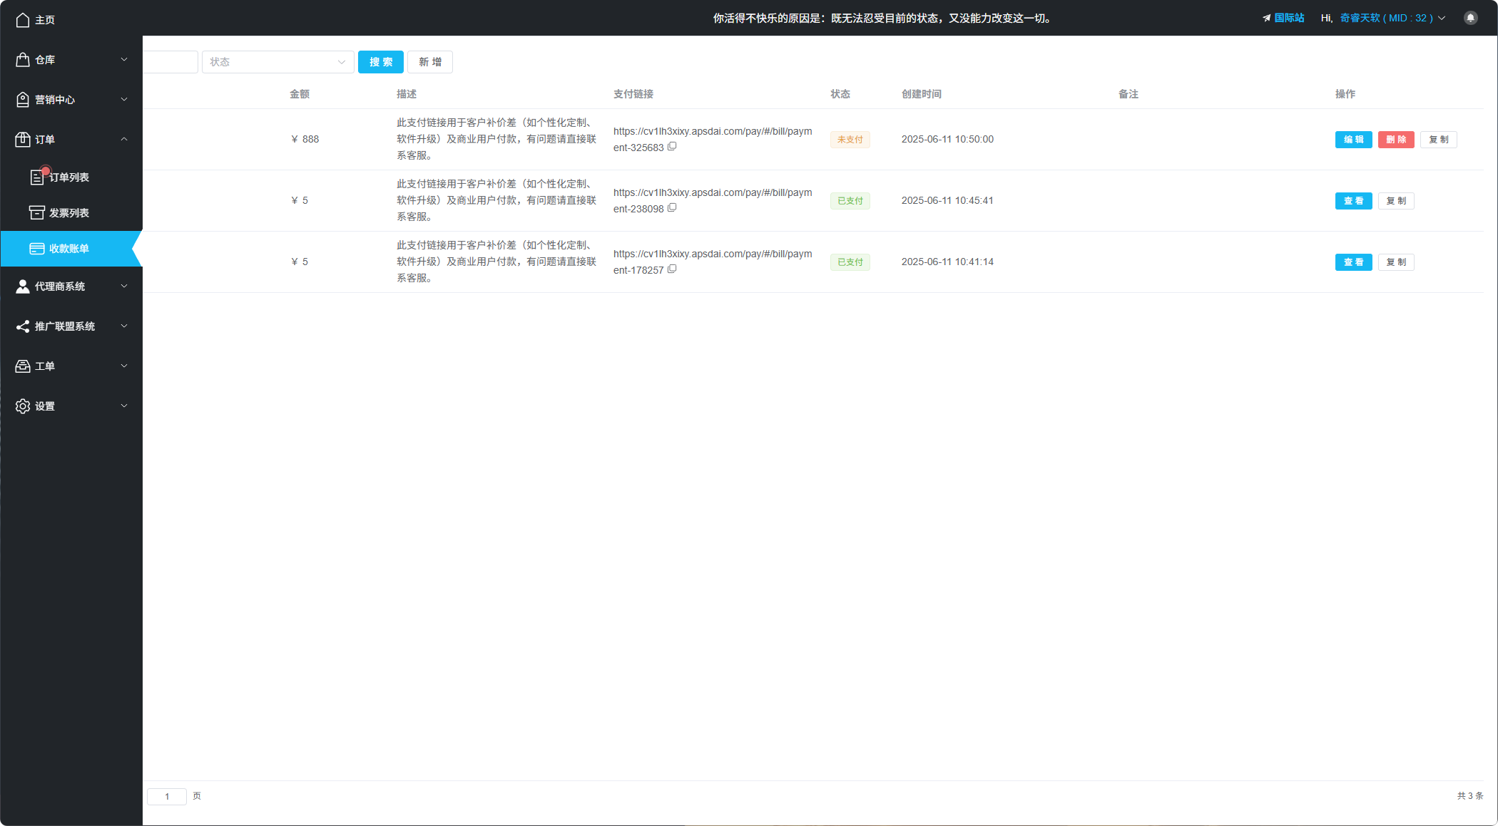This screenshot has height=826, width=1498.
Task: Select 收款账单 menu item
Action: tap(68, 249)
